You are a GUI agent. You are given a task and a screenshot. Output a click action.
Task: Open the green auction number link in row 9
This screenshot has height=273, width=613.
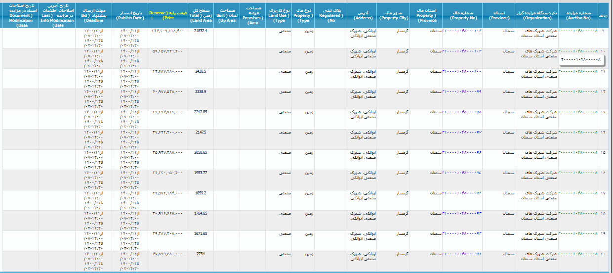578,31
